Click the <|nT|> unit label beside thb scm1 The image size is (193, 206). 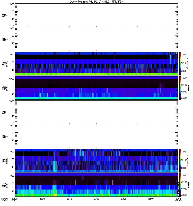coord(189,88)
